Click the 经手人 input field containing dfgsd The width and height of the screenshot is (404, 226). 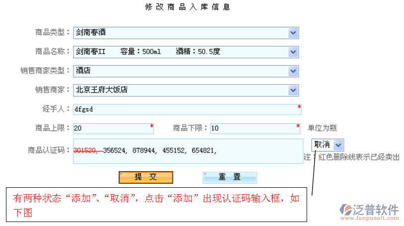pyautogui.click(x=187, y=109)
